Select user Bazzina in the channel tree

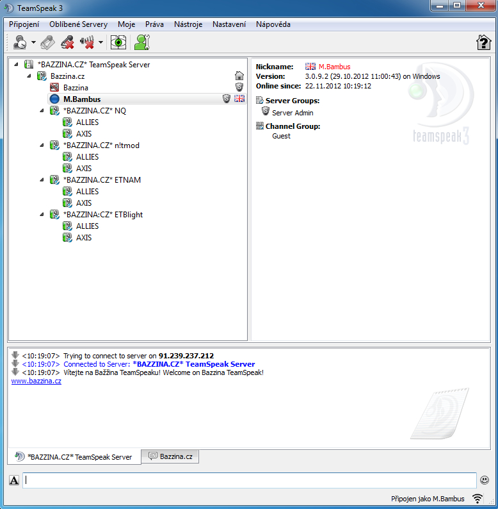[x=76, y=87]
